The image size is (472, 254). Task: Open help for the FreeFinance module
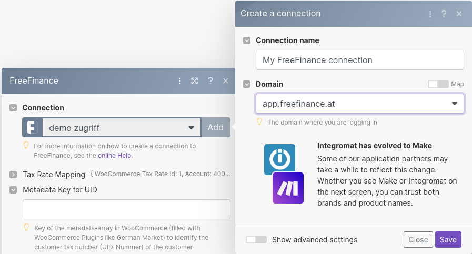pos(210,81)
